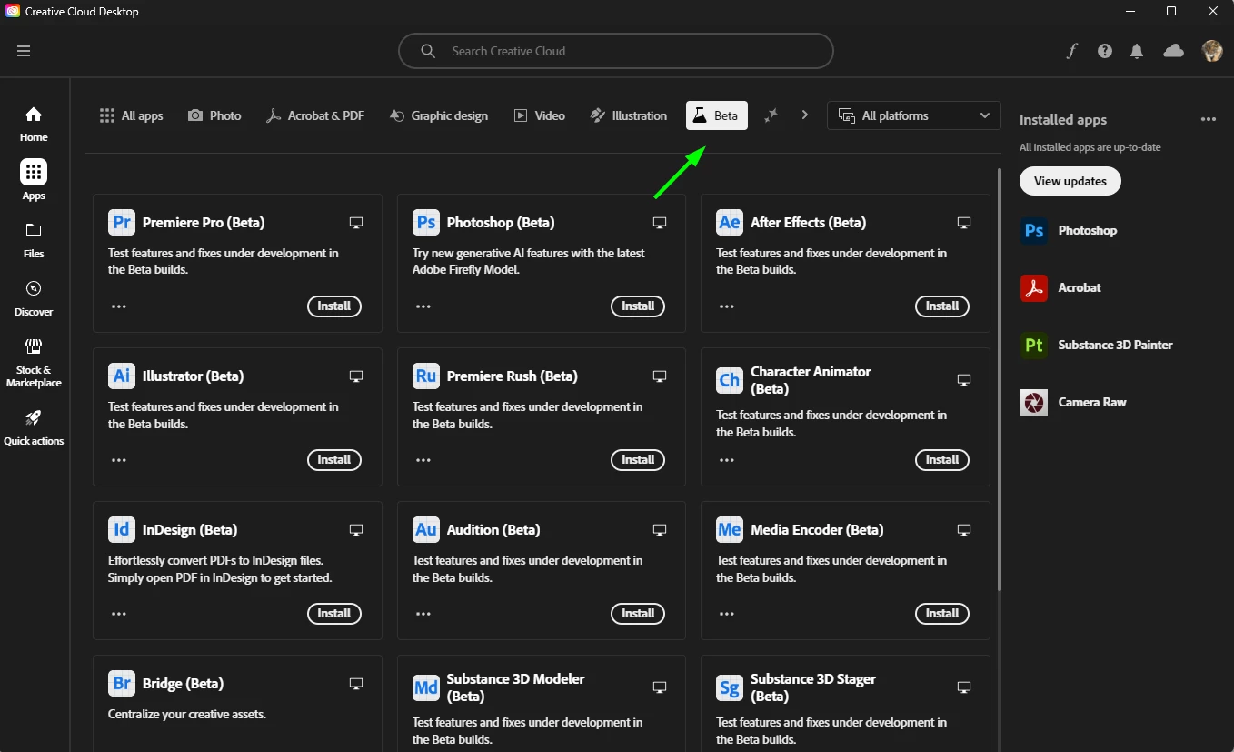1234x752 pixels.
Task: Click the Audition (Beta) app icon
Action: 425,529
